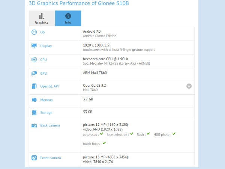Click Android Gionee Edition text

[100, 36]
